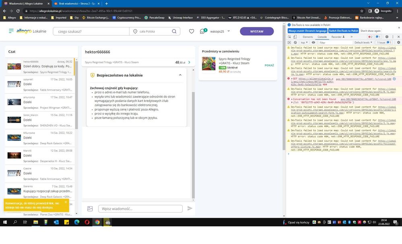
Task: Toggle the Chrome side panel icon
Action: [x=370, y=11]
